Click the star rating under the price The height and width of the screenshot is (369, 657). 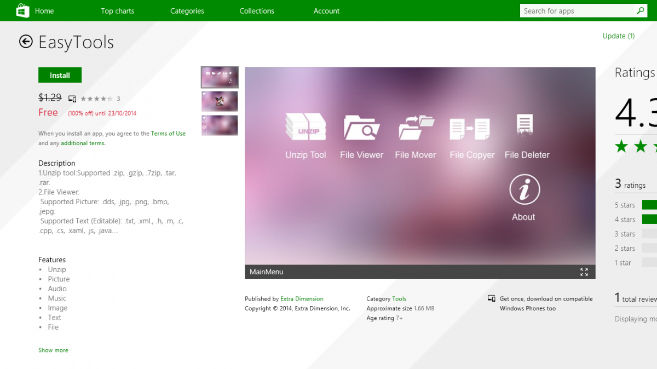(x=97, y=99)
